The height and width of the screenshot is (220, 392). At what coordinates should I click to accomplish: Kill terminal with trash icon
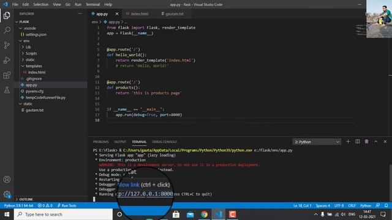tap(366, 141)
